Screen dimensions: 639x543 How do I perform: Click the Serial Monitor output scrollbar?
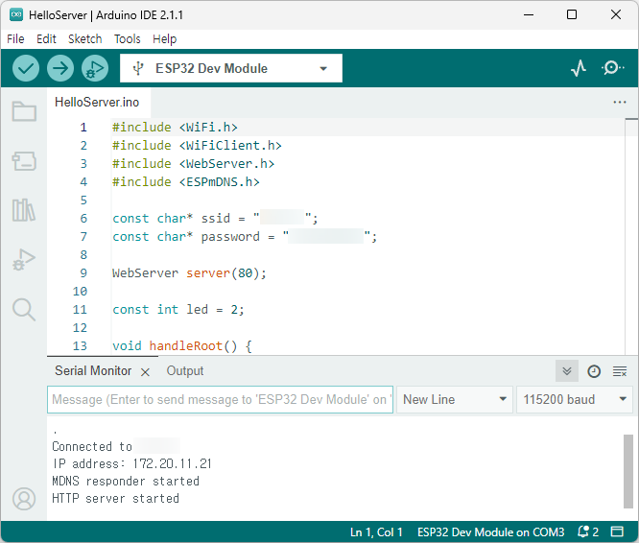[628, 471]
